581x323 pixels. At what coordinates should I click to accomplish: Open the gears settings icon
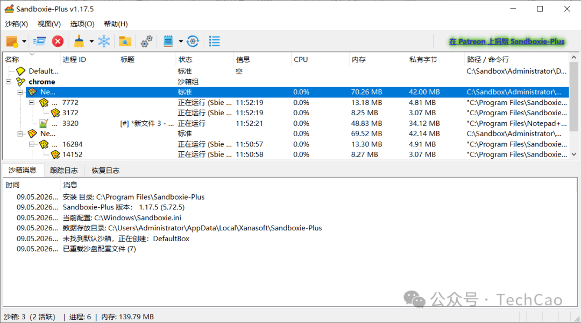(x=147, y=41)
